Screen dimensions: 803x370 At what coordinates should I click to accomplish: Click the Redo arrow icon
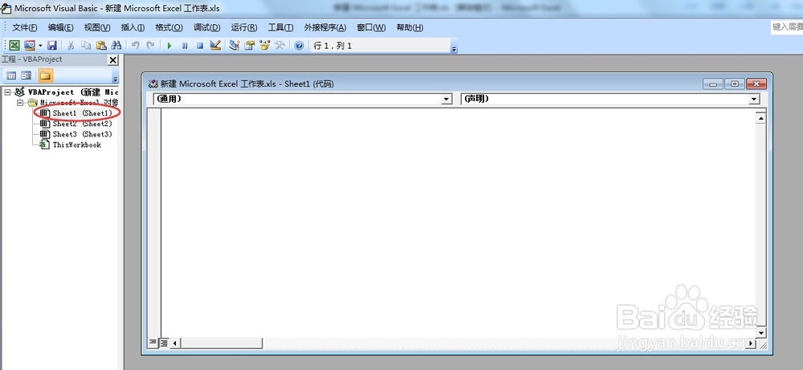(x=151, y=46)
